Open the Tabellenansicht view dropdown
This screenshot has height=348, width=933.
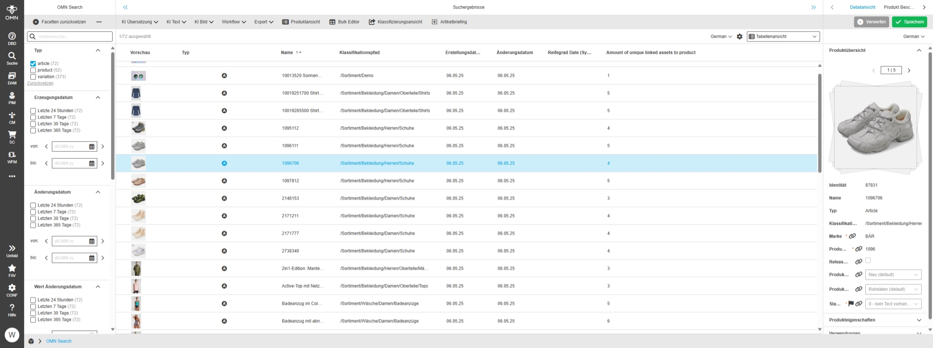[783, 36]
